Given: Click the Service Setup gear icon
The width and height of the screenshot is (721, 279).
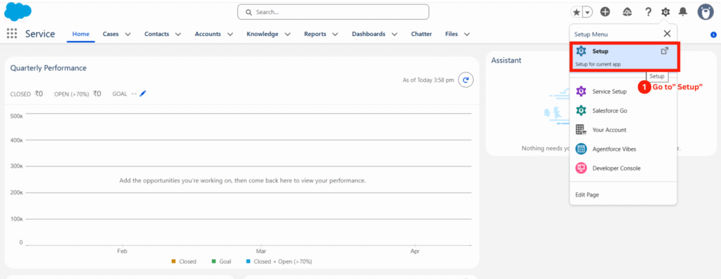Looking at the screenshot, I should coord(581,91).
